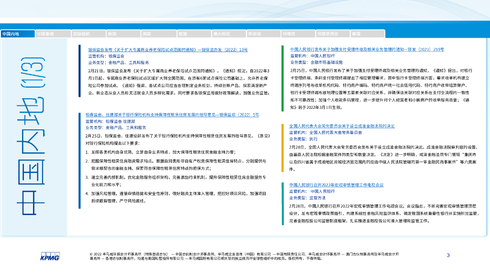Open the 国际组织 tab
This screenshot has width=490, height=276.
tap(88, 34)
